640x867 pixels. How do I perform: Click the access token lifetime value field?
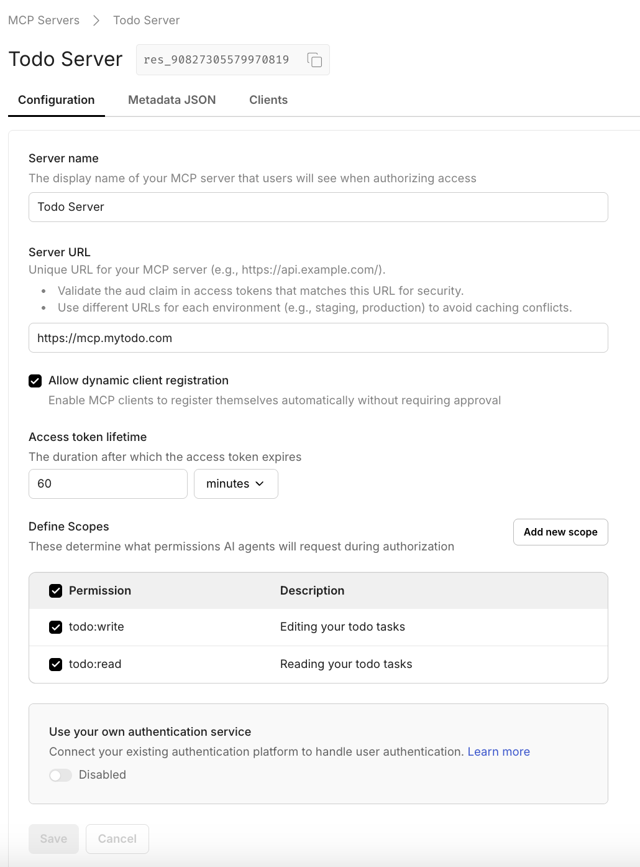click(x=107, y=483)
